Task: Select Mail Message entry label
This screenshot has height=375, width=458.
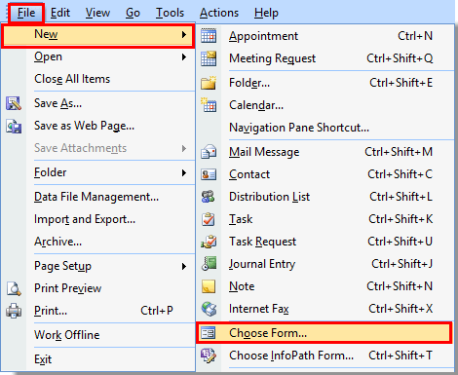Action: click(x=264, y=152)
